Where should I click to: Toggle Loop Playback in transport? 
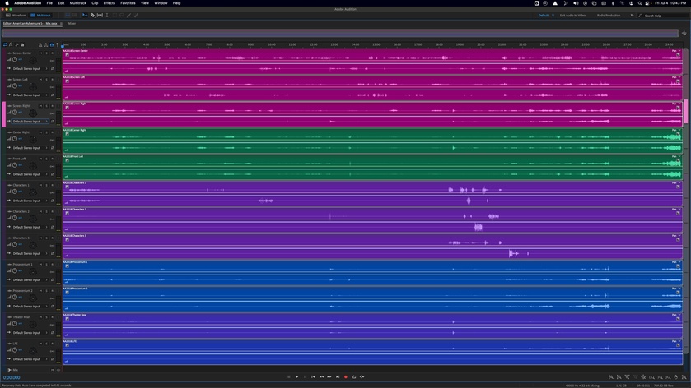tap(353, 377)
